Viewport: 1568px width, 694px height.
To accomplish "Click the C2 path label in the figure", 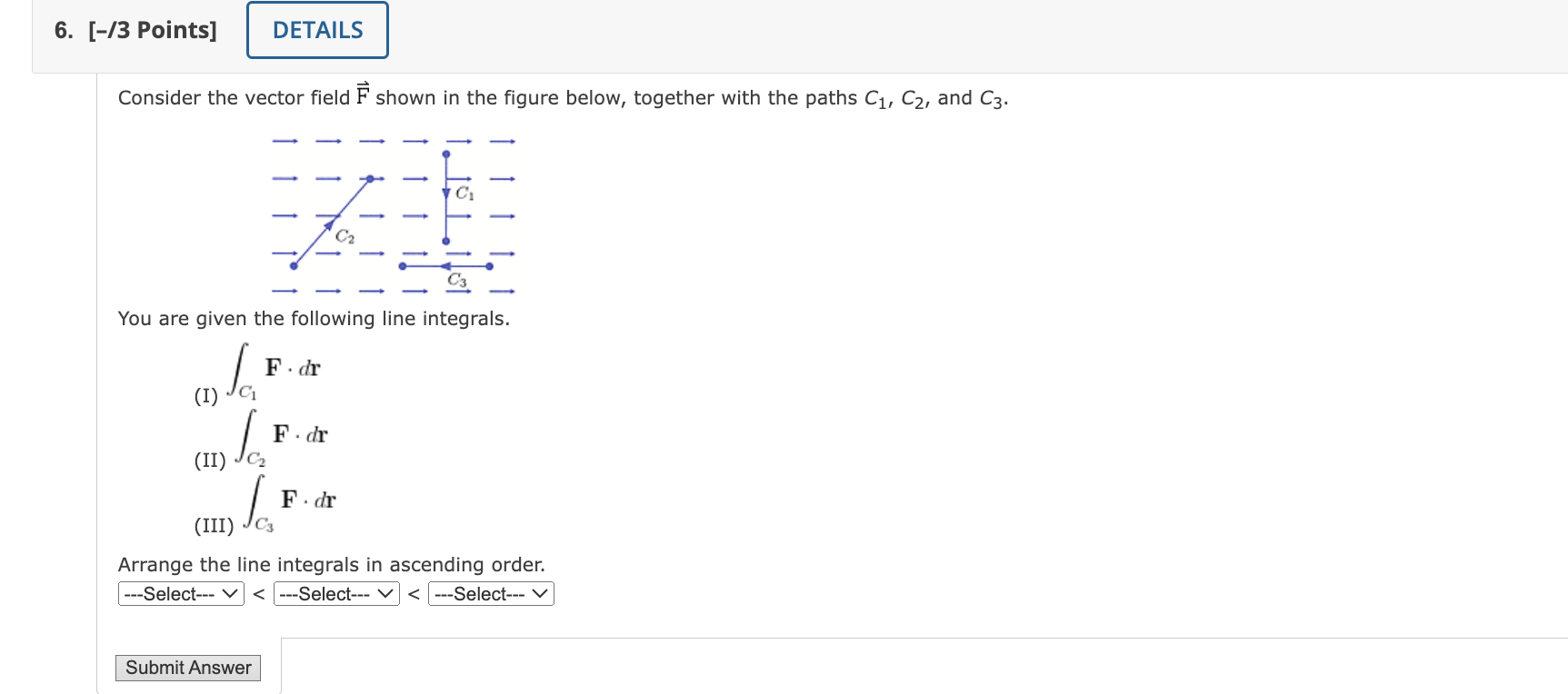I will 345,236.
